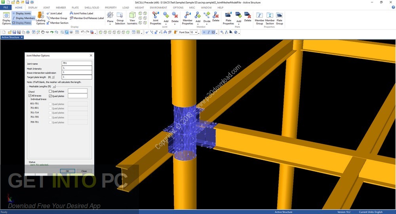Image resolution: width=396 pixels, height=214 pixels.
Task: Toggle Display Plates in the ribbon
Action: [21, 23]
